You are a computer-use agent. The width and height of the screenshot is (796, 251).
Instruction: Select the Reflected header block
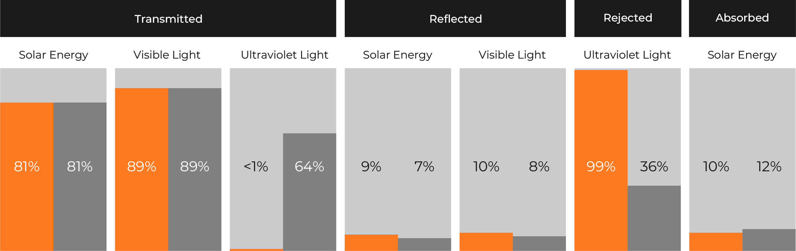[x=455, y=19]
